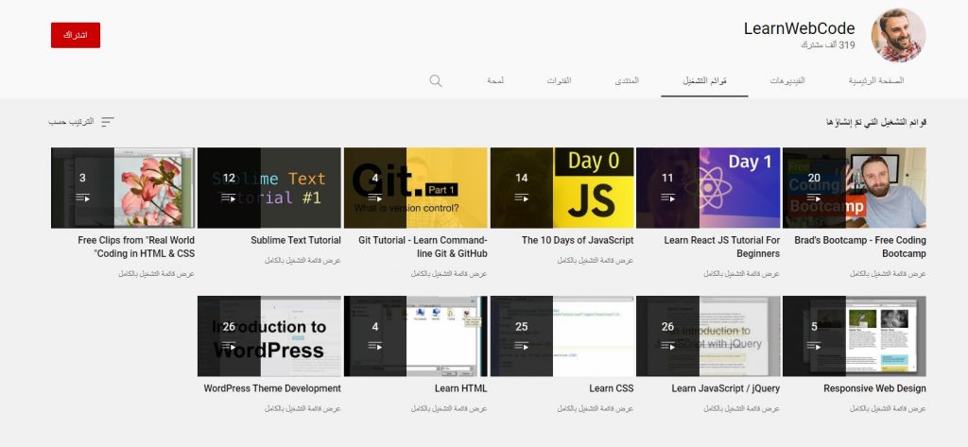Open Learn JavaScript / jQuery title link
This screenshot has height=447, width=968.
tap(725, 388)
